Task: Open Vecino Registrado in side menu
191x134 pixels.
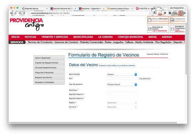Action: (49, 58)
